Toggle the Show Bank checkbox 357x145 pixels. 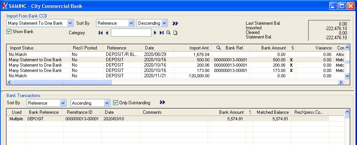coord(9,32)
